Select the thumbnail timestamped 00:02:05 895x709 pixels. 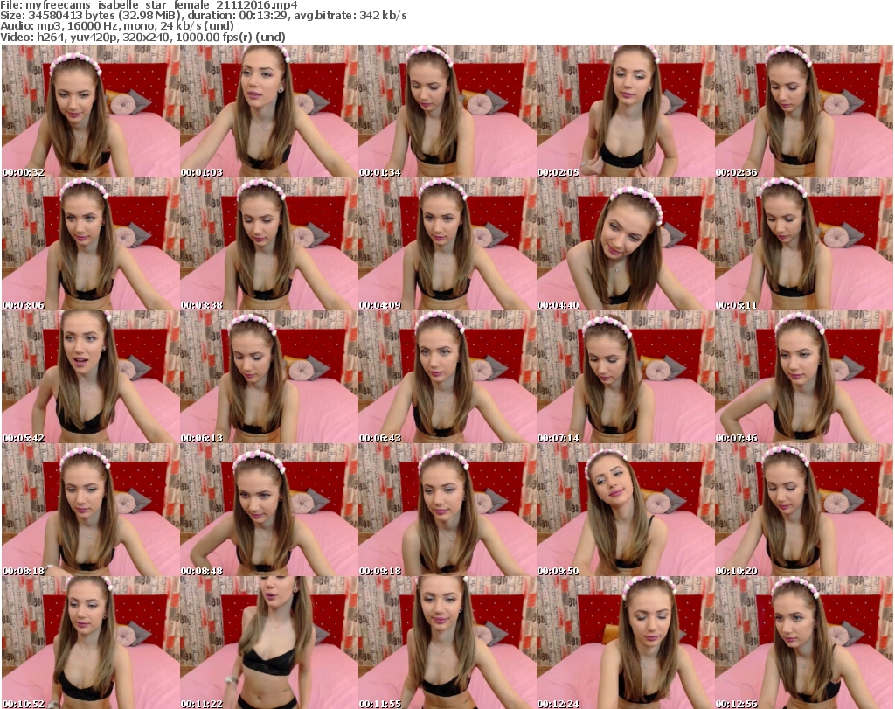[626, 111]
